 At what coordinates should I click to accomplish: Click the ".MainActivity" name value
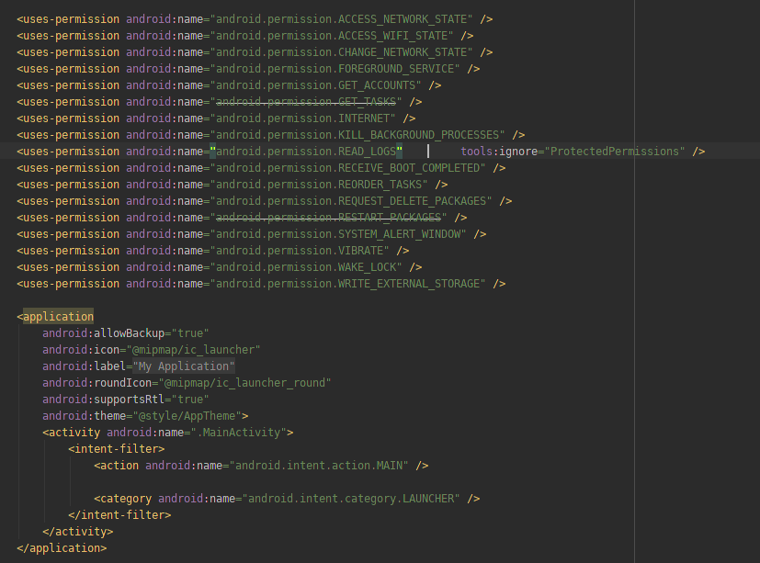[x=238, y=432]
